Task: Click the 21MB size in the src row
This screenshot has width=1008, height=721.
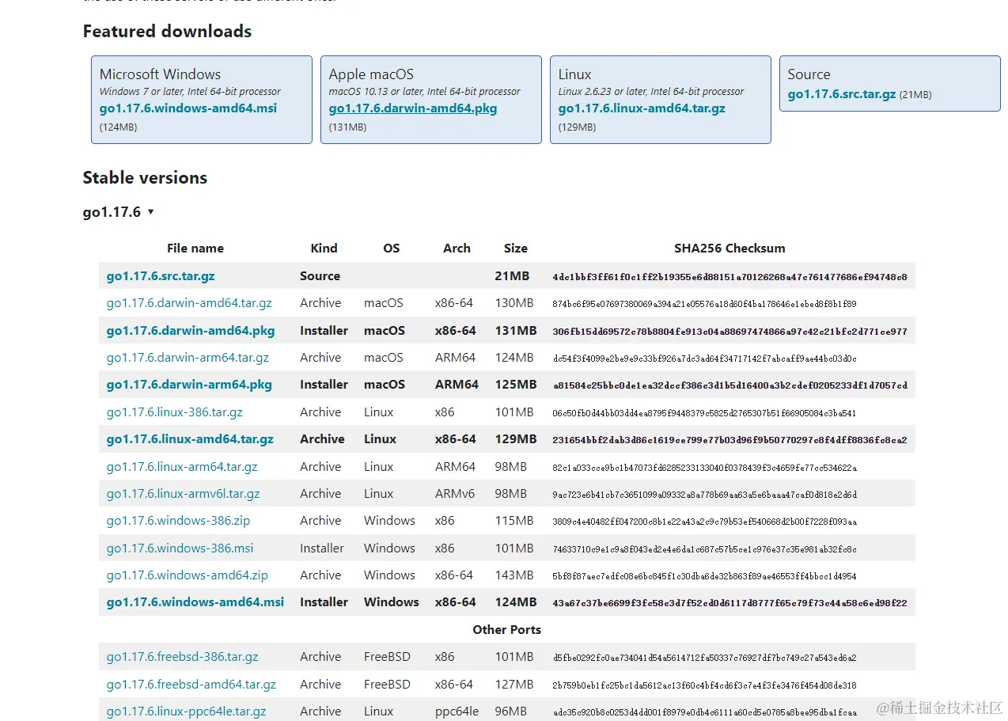Action: [x=512, y=276]
